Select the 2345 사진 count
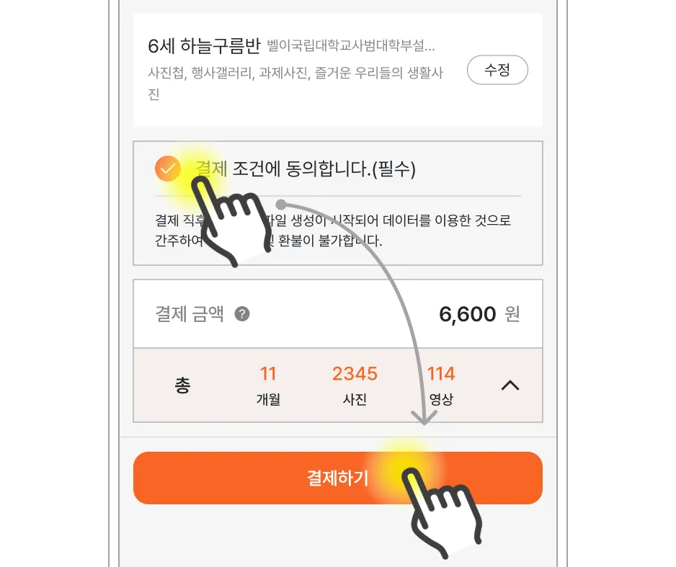 coord(355,385)
